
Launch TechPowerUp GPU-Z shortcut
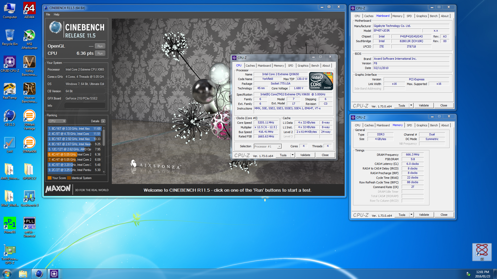(x=10, y=254)
